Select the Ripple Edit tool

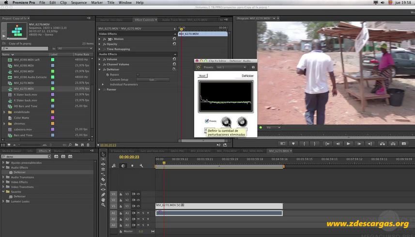pos(103,164)
